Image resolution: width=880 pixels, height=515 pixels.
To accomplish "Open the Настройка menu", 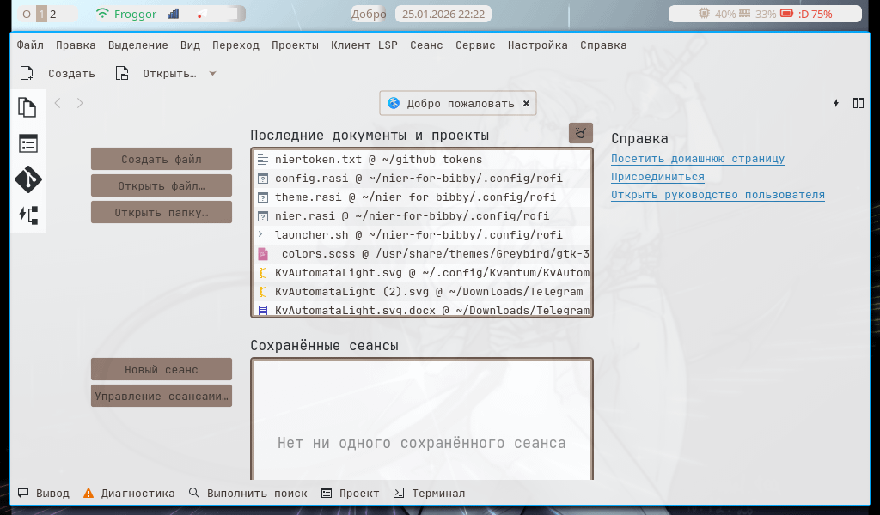I will click(x=538, y=45).
